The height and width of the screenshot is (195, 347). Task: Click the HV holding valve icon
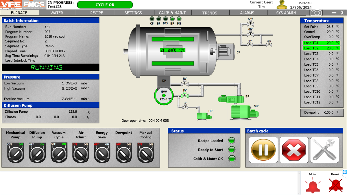pos(185,106)
